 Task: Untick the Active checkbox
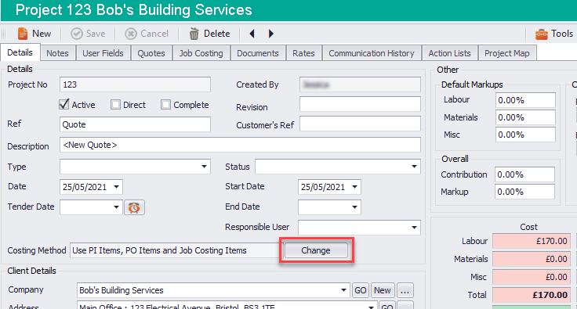(64, 105)
